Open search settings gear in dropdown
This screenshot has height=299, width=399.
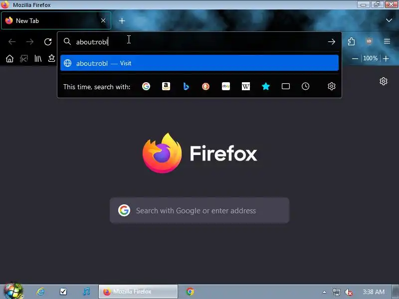[x=331, y=86]
